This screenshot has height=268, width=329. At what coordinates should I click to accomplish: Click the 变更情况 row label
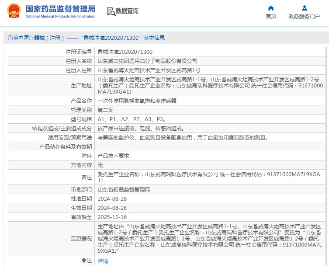coord(81,239)
